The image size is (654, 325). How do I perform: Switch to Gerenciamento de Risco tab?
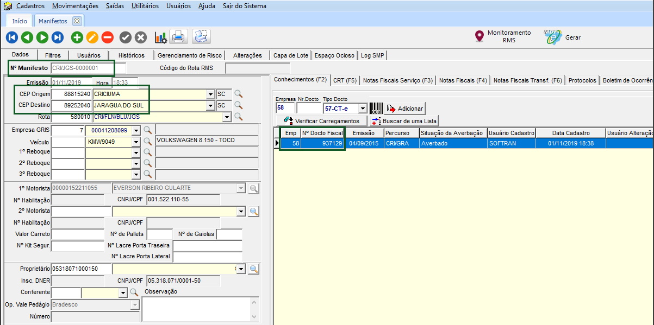(x=189, y=55)
